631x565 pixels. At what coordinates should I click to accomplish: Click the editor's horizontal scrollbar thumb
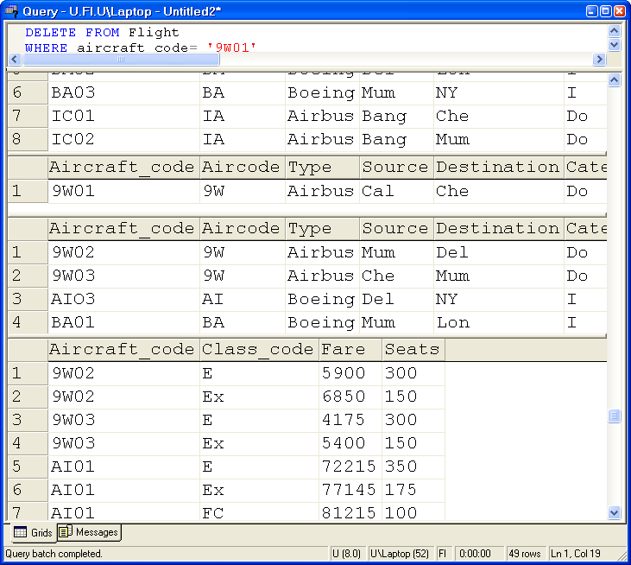point(121,60)
